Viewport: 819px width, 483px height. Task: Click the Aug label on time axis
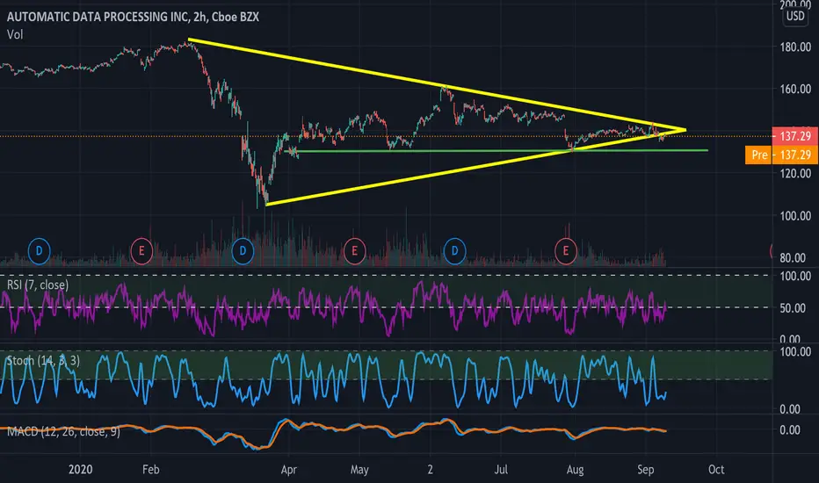pyautogui.click(x=575, y=470)
